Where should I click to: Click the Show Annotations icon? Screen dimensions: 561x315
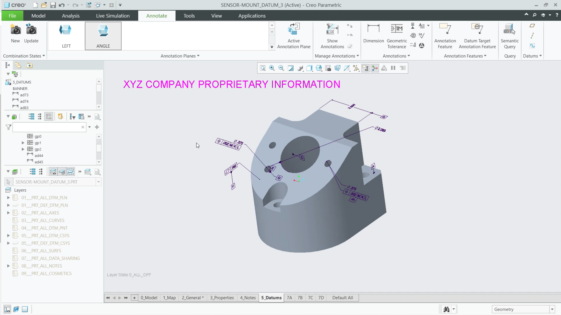click(x=332, y=29)
